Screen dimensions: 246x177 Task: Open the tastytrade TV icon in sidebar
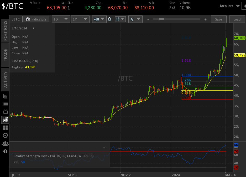[x=5, y=112]
